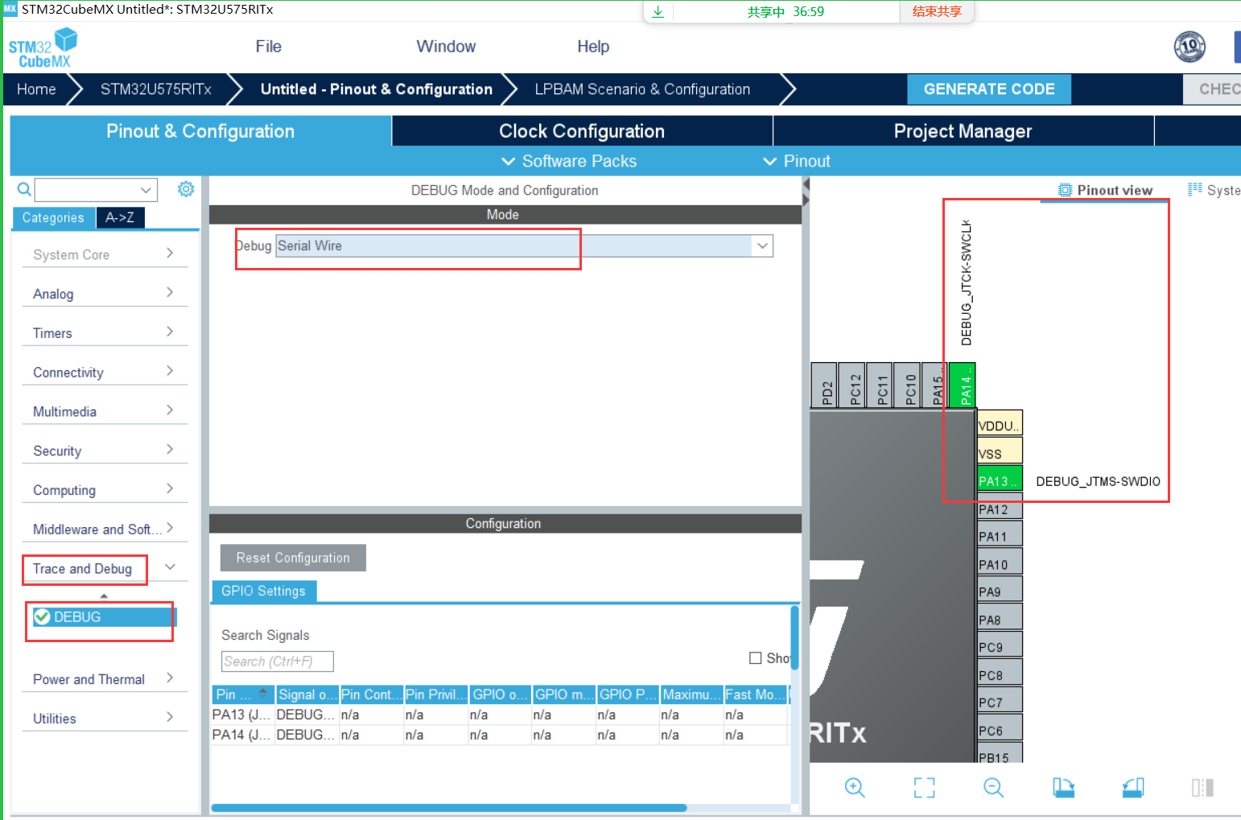Click the DEBUG green checkmark status icon

43,617
